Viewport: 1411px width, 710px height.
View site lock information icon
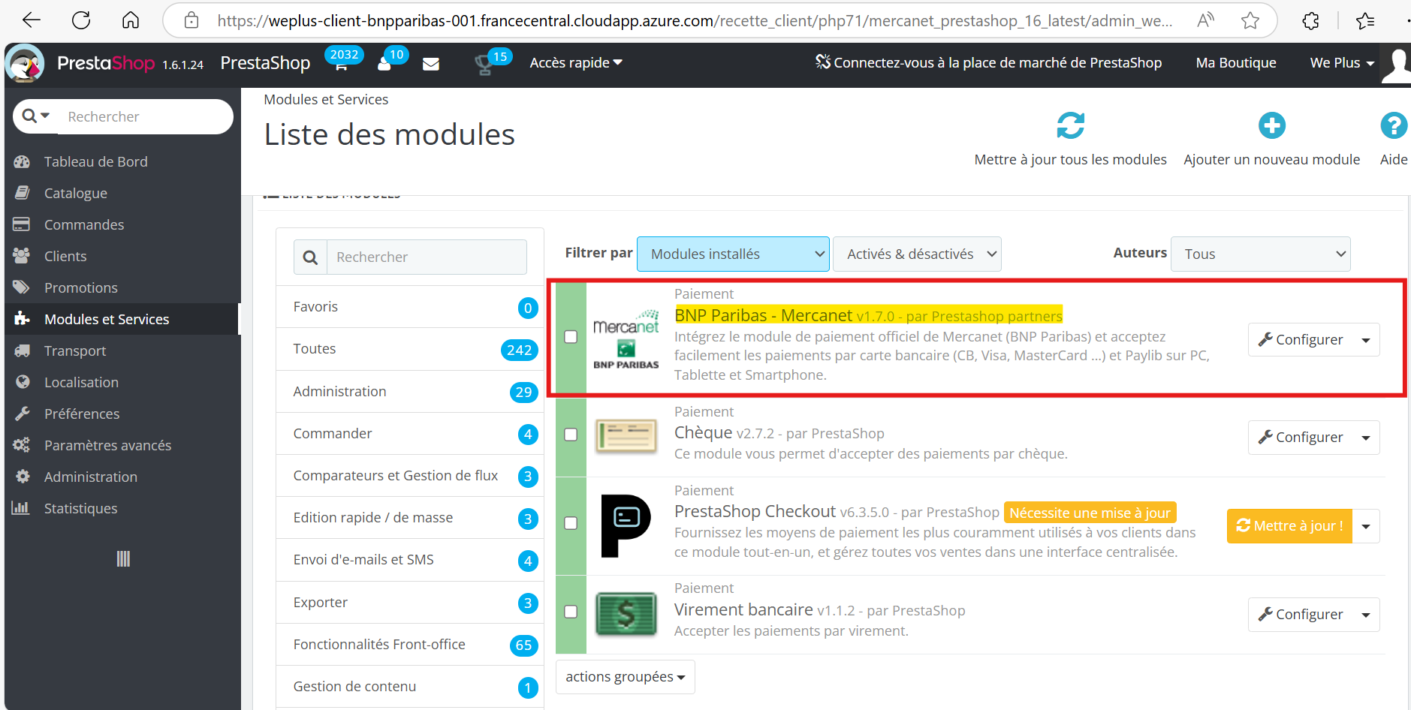pyautogui.click(x=191, y=20)
